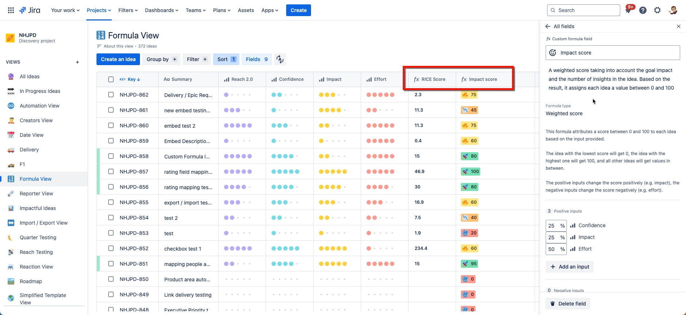Switch to Impactful Ideas view
The height and width of the screenshot is (315, 686).
click(x=38, y=208)
